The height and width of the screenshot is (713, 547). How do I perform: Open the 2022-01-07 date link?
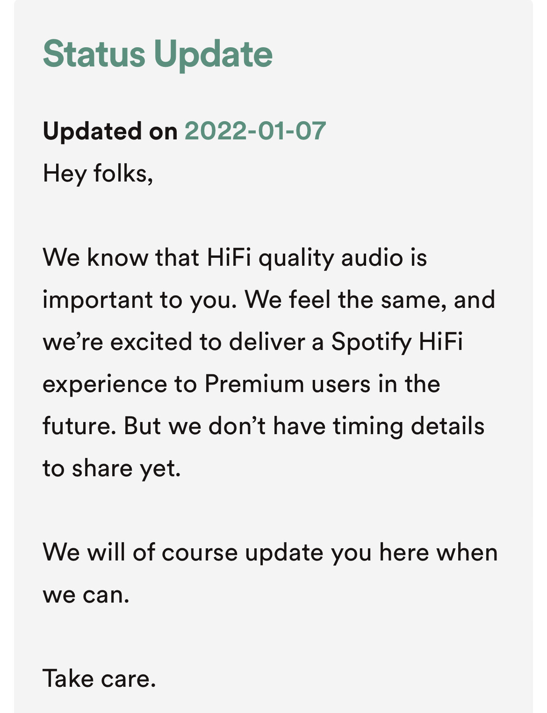[255, 131]
